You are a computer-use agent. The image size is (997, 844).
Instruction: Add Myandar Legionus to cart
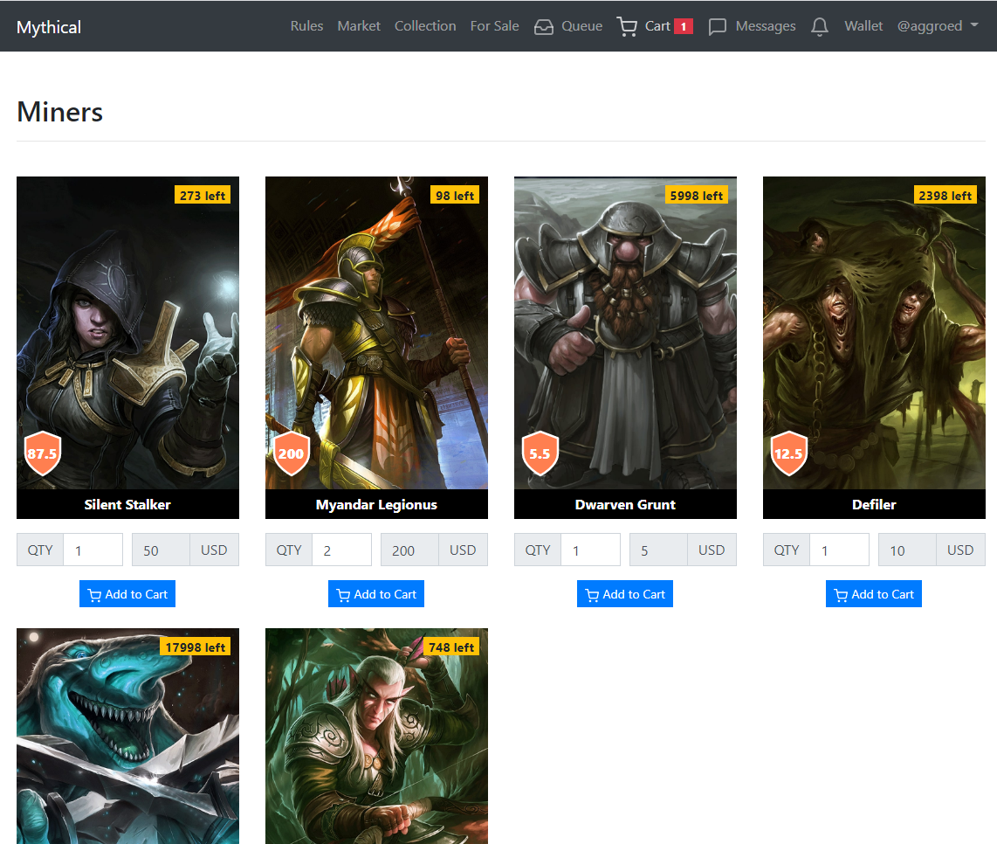click(x=376, y=594)
